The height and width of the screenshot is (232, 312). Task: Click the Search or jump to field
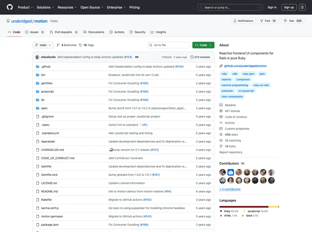click(x=230, y=7)
